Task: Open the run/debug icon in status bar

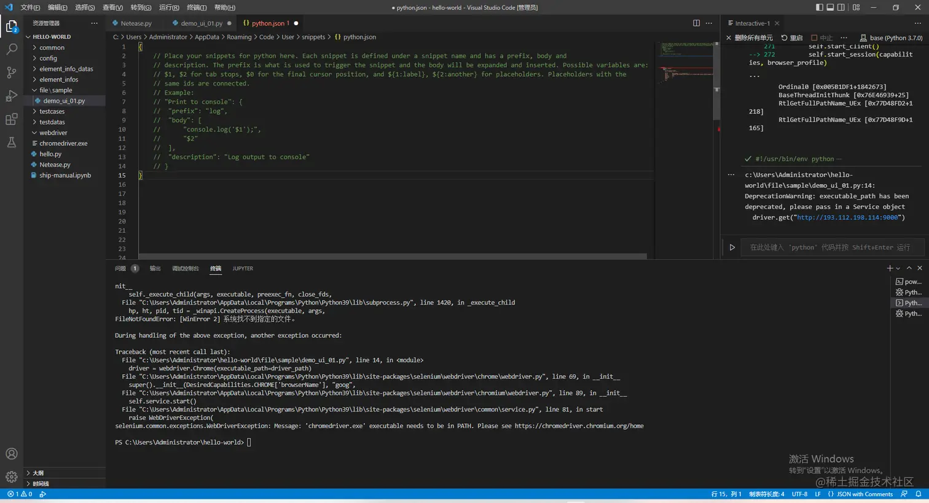Action: [42, 494]
